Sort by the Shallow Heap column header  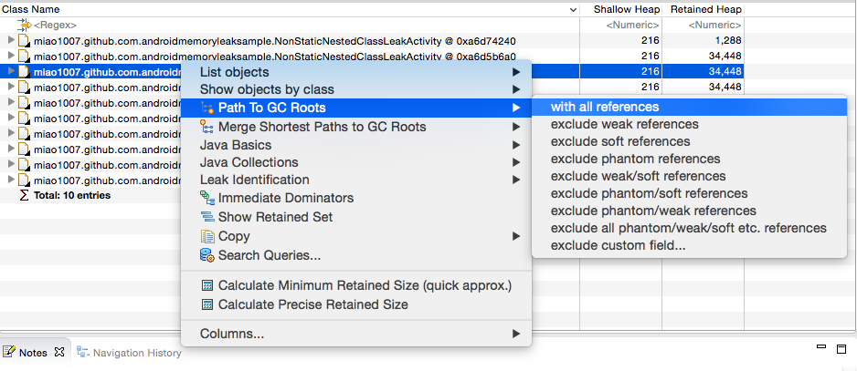click(x=621, y=9)
